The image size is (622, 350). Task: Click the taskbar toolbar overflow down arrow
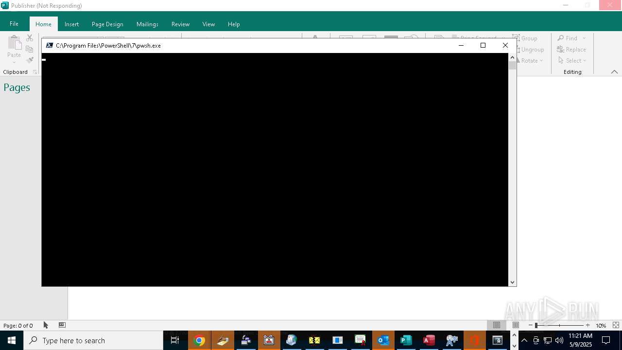click(514, 346)
